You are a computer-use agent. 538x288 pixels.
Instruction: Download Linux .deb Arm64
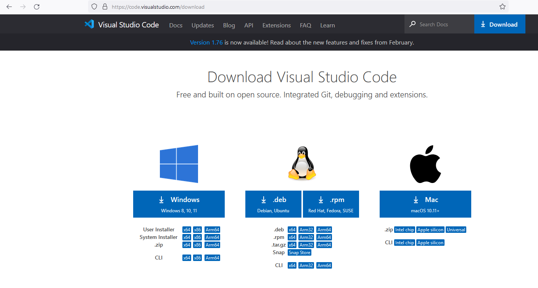pos(324,230)
